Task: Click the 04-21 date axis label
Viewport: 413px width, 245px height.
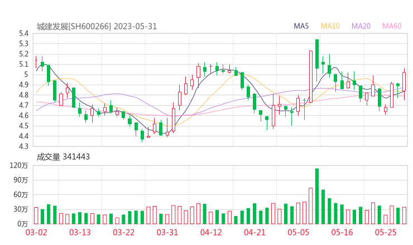Action: point(254,232)
